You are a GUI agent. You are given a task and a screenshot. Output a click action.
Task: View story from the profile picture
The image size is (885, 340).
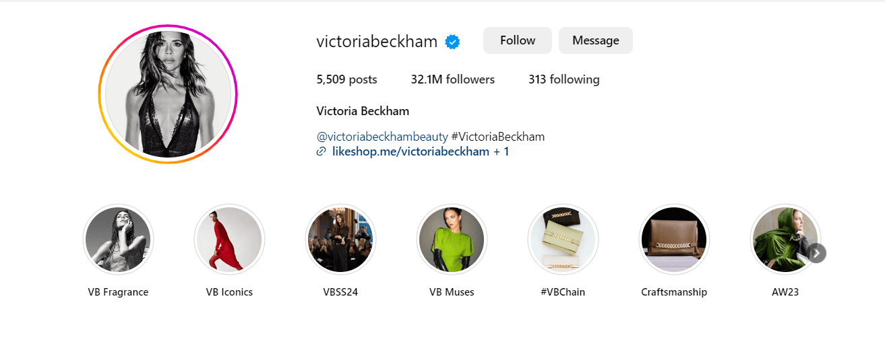click(x=169, y=94)
